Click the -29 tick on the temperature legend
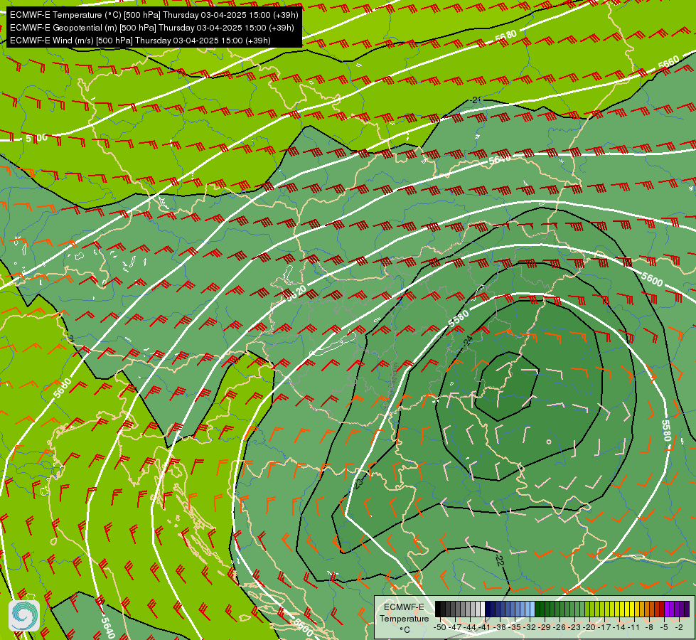Viewport: 696px width, 640px height. [545, 628]
